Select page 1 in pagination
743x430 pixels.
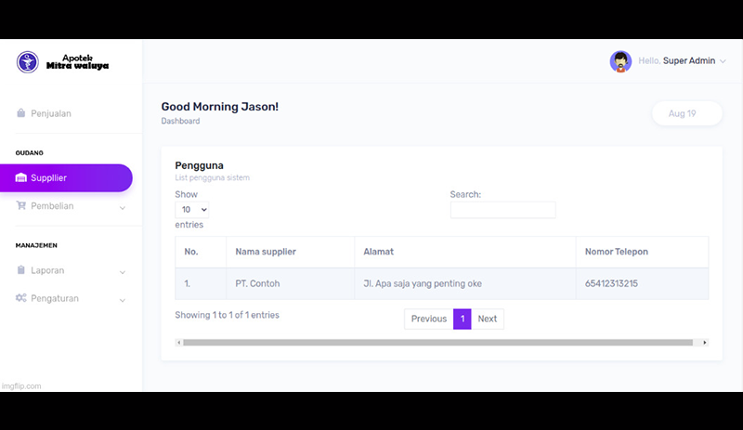pyautogui.click(x=462, y=319)
